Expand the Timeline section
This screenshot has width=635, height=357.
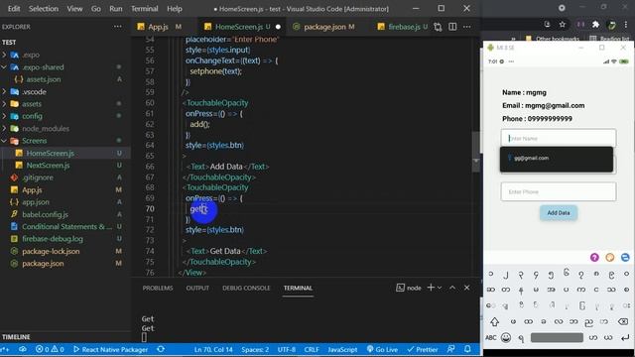(16, 337)
